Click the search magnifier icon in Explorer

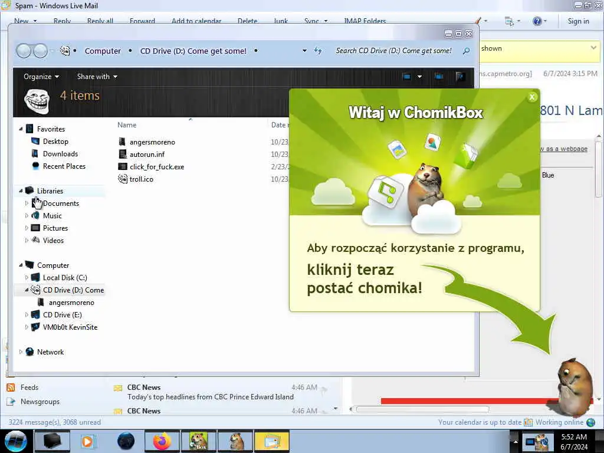tap(466, 51)
